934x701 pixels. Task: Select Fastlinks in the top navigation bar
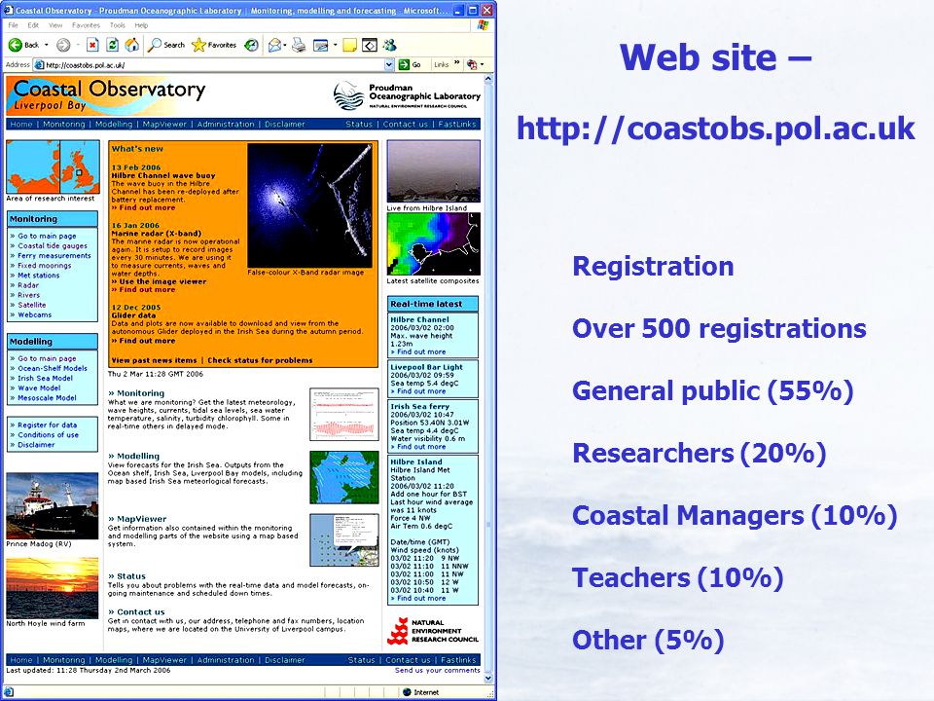click(x=457, y=124)
